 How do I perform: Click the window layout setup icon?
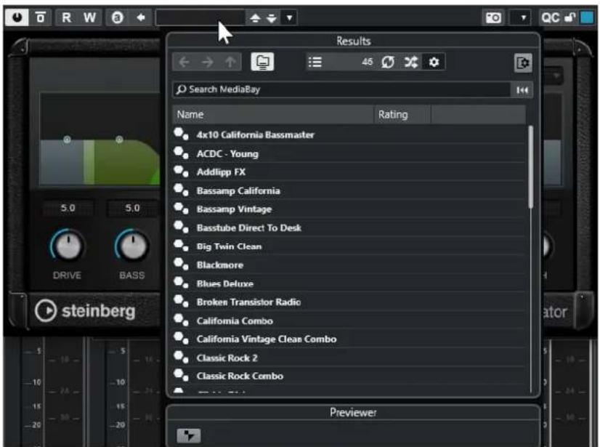(x=523, y=63)
